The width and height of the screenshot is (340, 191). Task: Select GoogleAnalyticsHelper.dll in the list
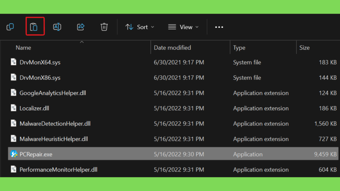point(52,93)
